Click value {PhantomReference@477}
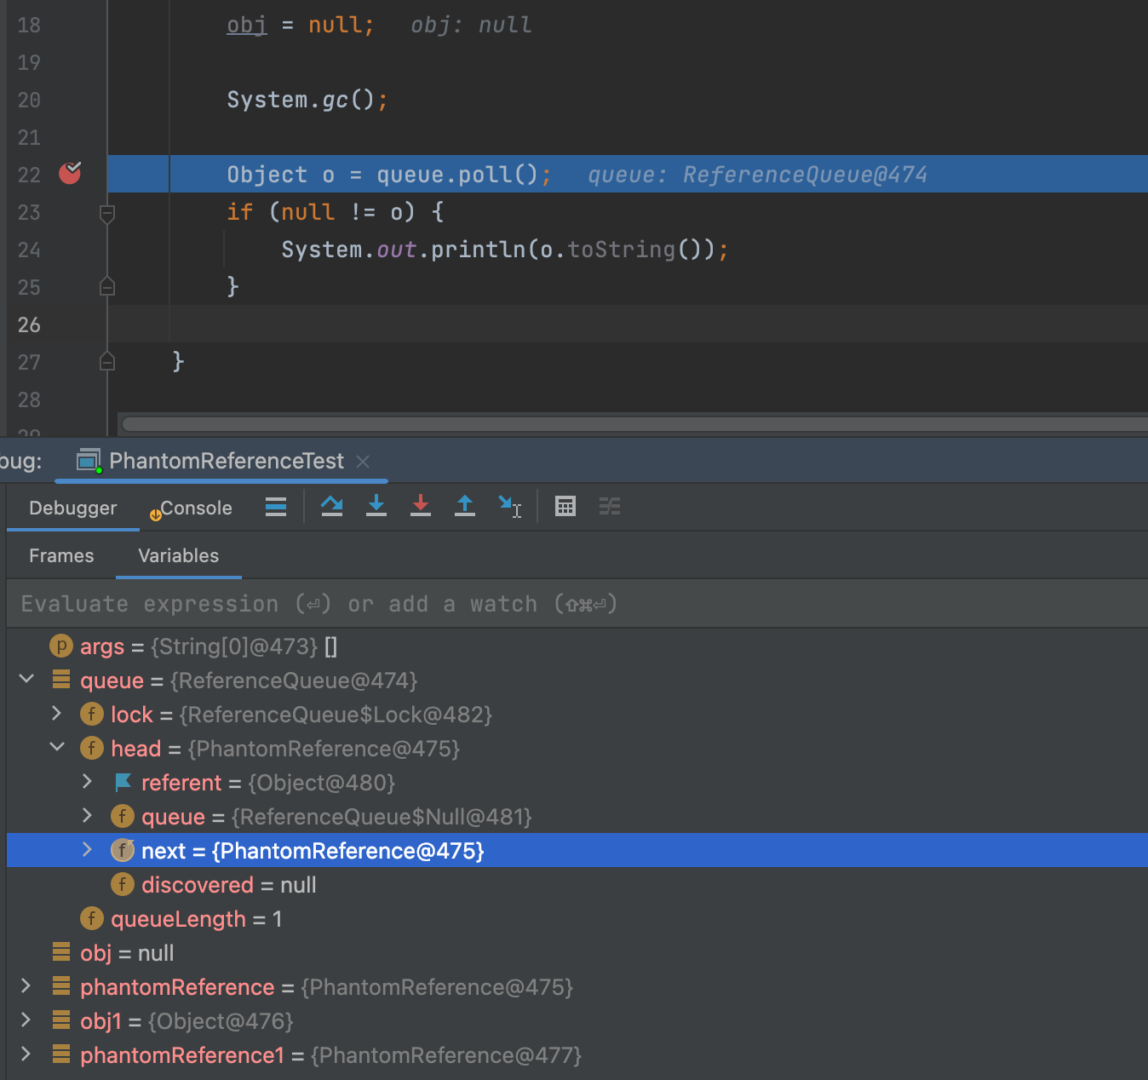The image size is (1148, 1080). (x=446, y=1055)
